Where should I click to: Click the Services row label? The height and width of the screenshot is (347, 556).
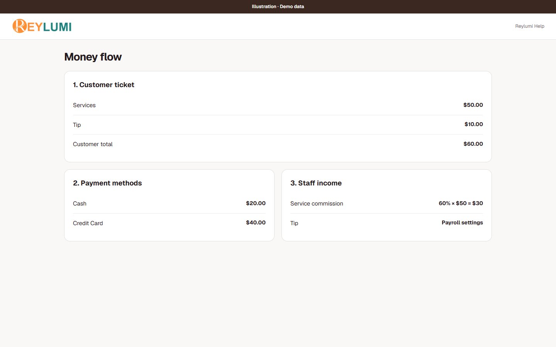[84, 105]
